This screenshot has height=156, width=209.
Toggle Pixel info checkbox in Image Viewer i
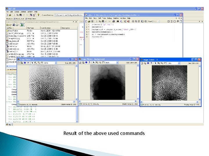click(19, 105)
